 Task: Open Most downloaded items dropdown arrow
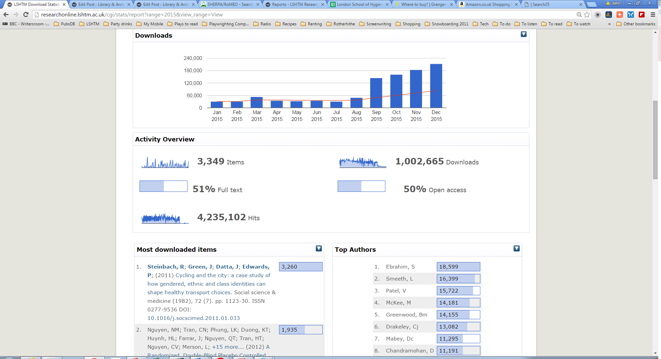point(319,249)
